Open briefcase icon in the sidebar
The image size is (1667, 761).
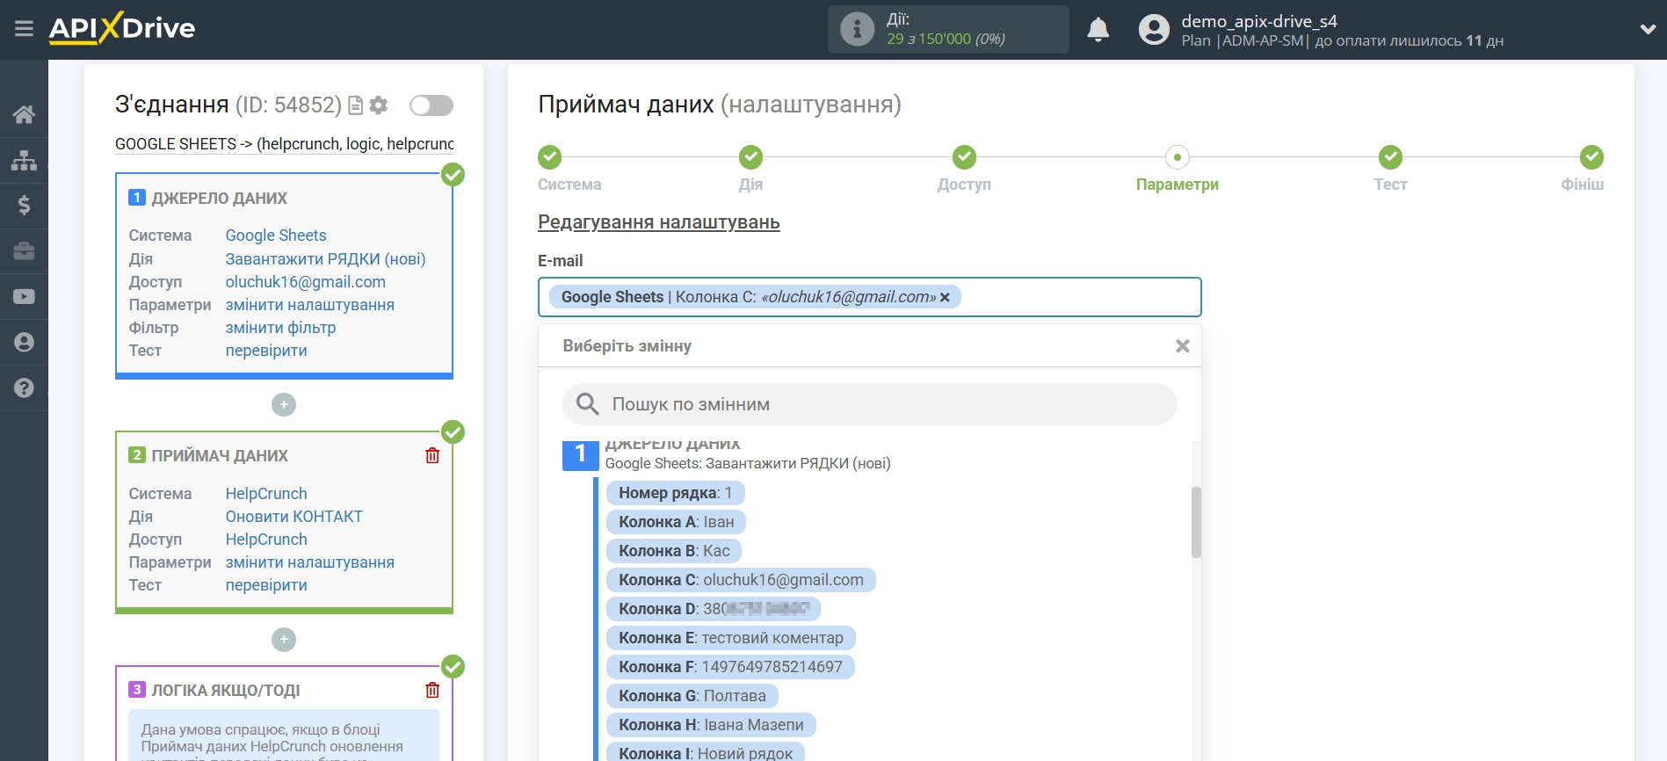[x=24, y=251]
